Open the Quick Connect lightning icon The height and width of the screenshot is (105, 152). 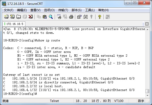(12, 17)
